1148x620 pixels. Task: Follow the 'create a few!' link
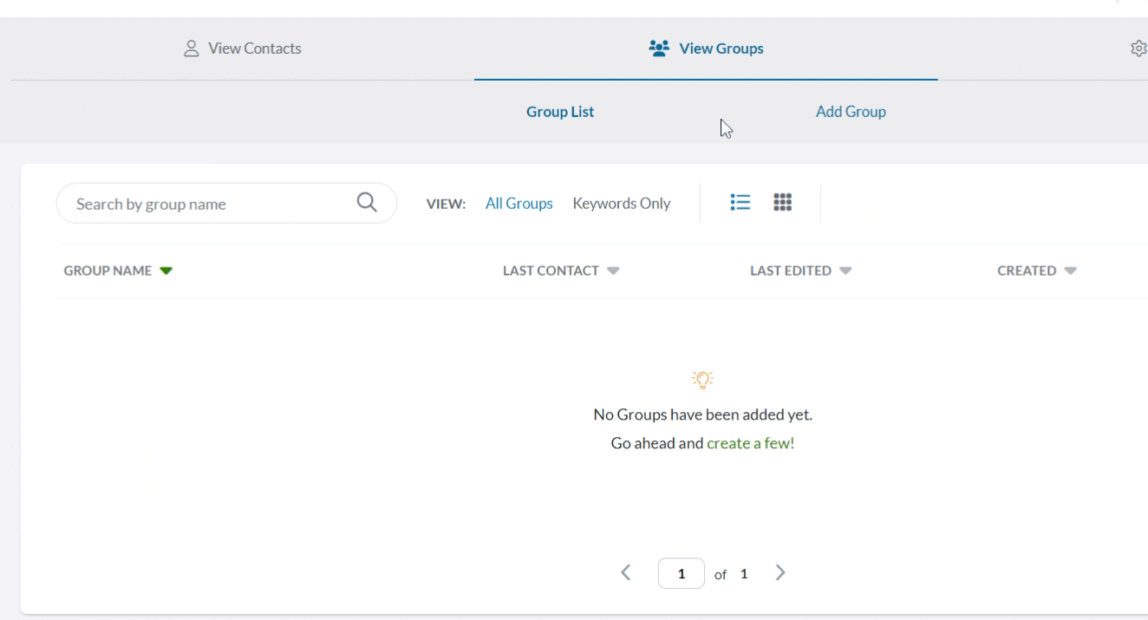tap(750, 443)
